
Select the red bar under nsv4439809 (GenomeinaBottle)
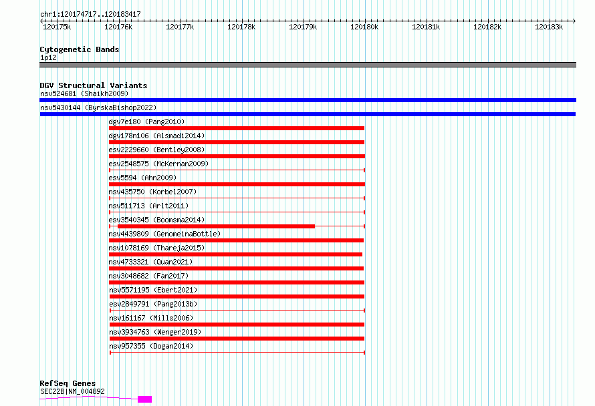pos(236,240)
